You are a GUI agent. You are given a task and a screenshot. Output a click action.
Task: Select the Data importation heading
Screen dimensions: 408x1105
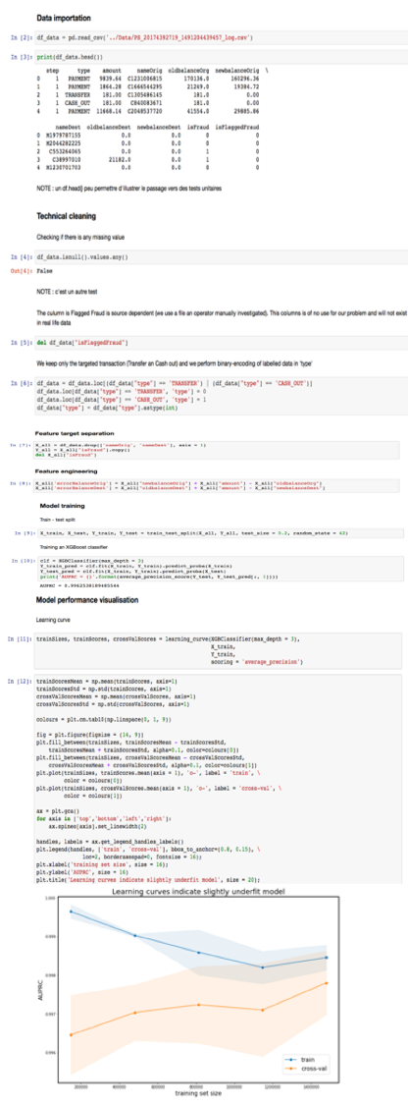(66, 17)
